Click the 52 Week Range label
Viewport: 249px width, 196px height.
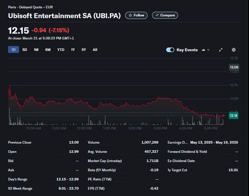tap(20, 189)
